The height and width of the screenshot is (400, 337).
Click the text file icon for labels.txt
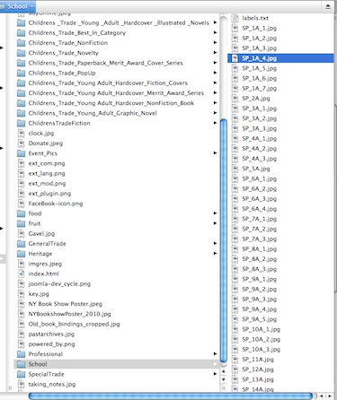coord(235,18)
